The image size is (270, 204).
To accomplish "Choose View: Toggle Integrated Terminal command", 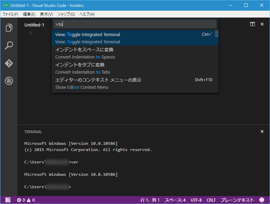I will [x=135, y=38].
